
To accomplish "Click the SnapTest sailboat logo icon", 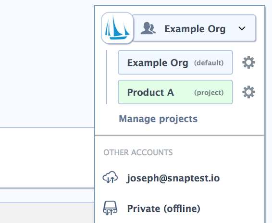I will [x=117, y=28].
